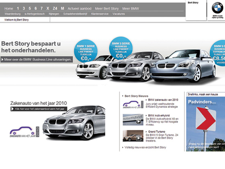Click the white BMW 1 Series car image

tap(92, 68)
